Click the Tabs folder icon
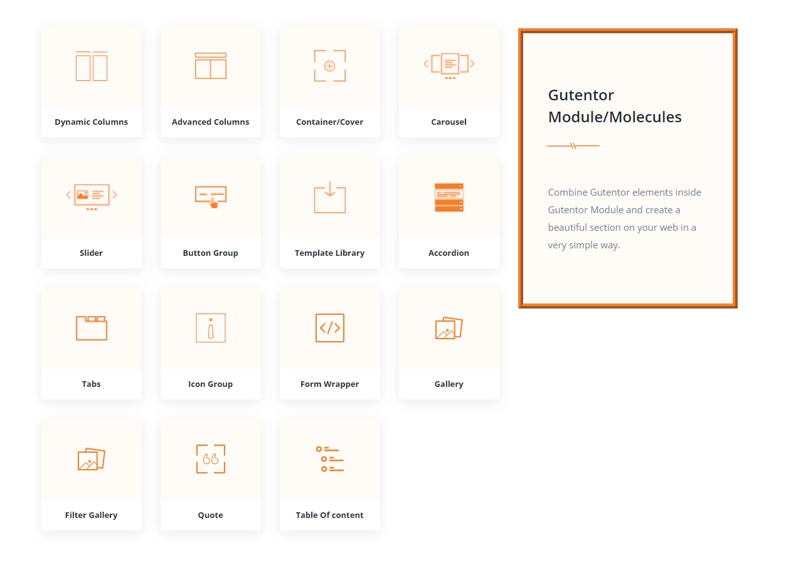The width and height of the screenshot is (786, 565). [92, 328]
